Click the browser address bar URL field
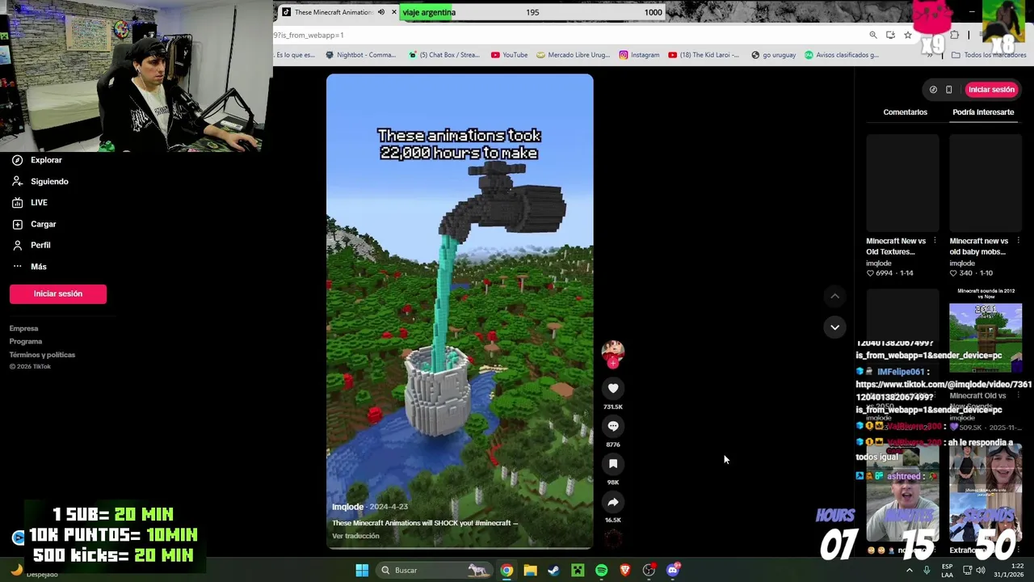 (565, 35)
